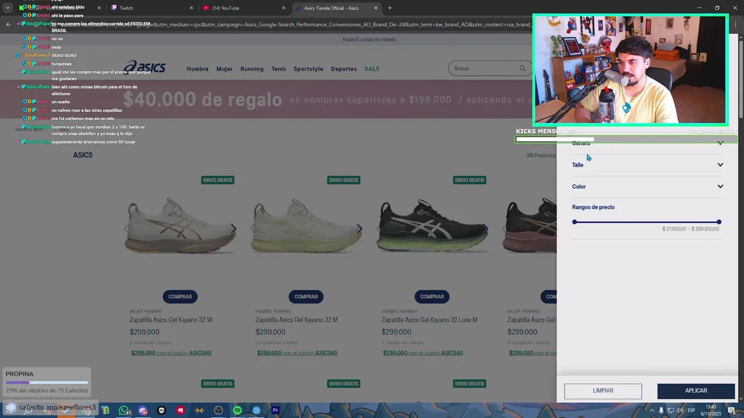Close the Asics Tienda Oficial tab
744x418 pixels.
(375, 8)
